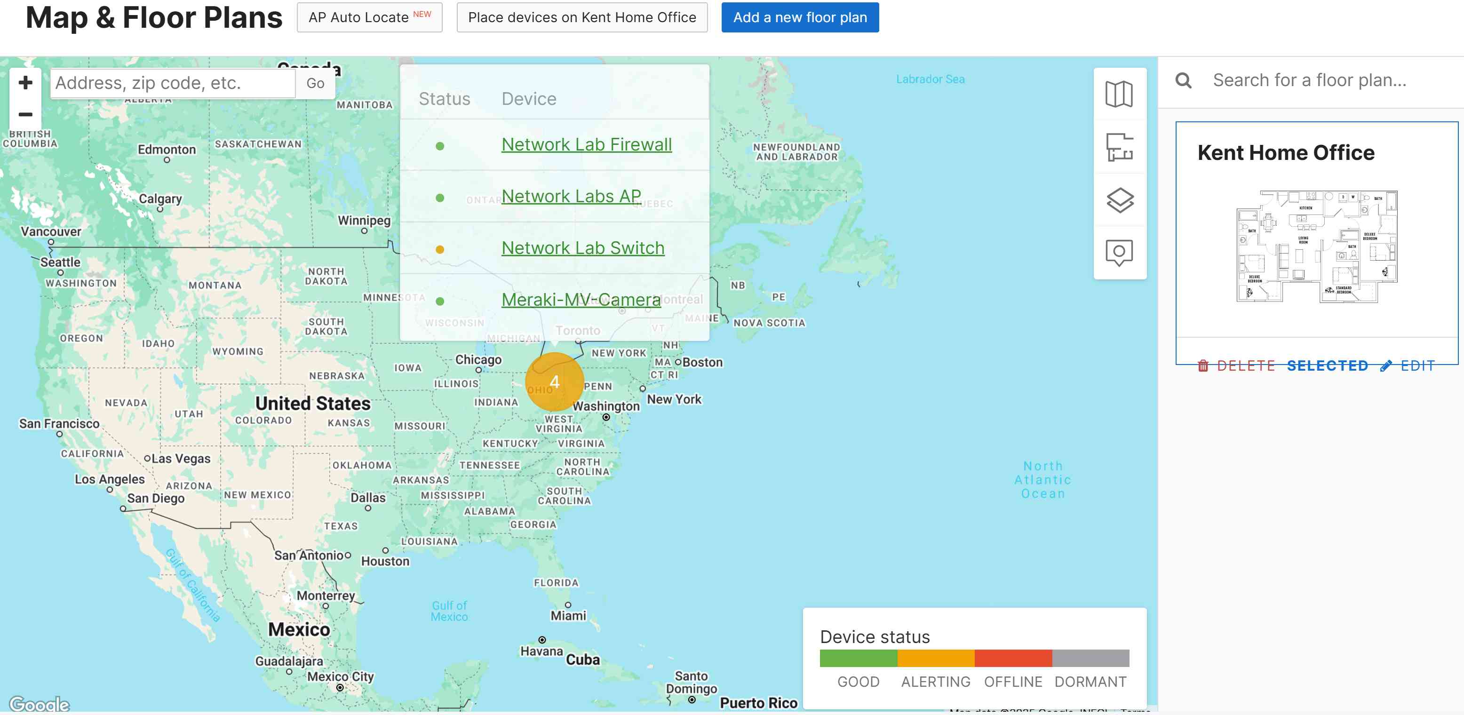Image resolution: width=1464 pixels, height=715 pixels.
Task: Click the Status column header
Action: coord(444,99)
